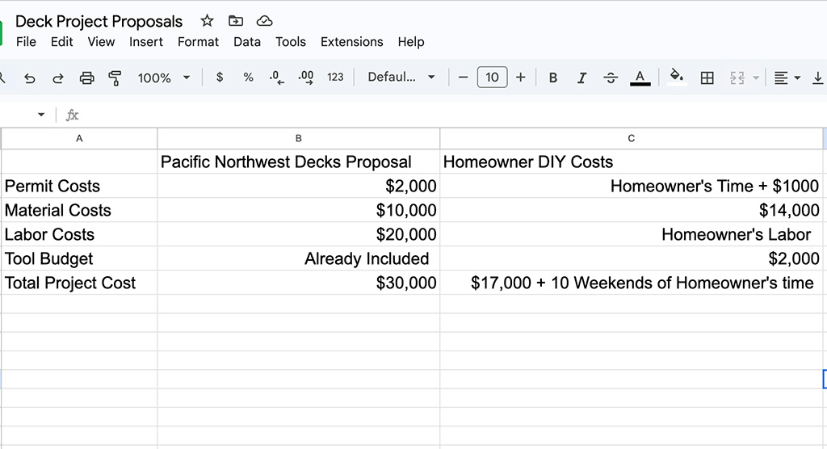Viewport: 827px width, 449px height.
Task: Click the merge cells icon
Action: 737,78
